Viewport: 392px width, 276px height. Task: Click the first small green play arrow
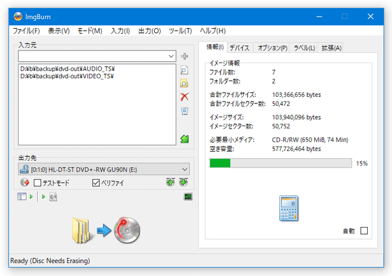pyautogui.click(x=31, y=196)
